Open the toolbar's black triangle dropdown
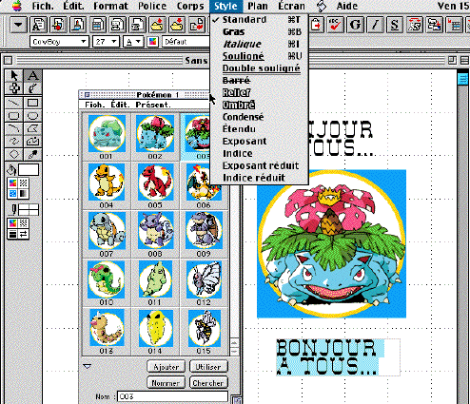Image resolution: width=470 pixels, height=404 pixels. point(18,25)
